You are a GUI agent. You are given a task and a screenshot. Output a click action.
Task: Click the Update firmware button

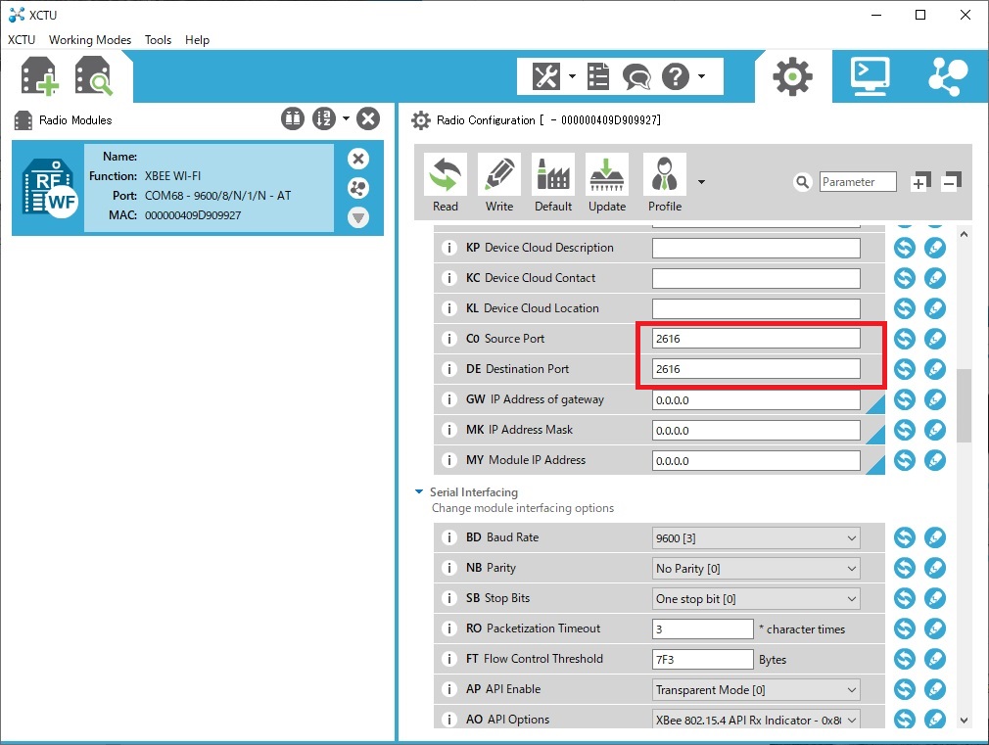coord(607,183)
